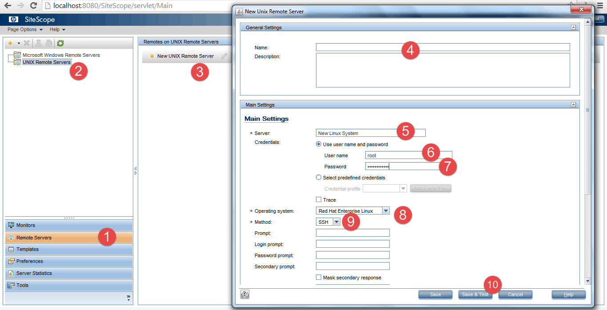Select the Use user name and password radio button
Screen dimensions: 607x310
tap(318, 144)
